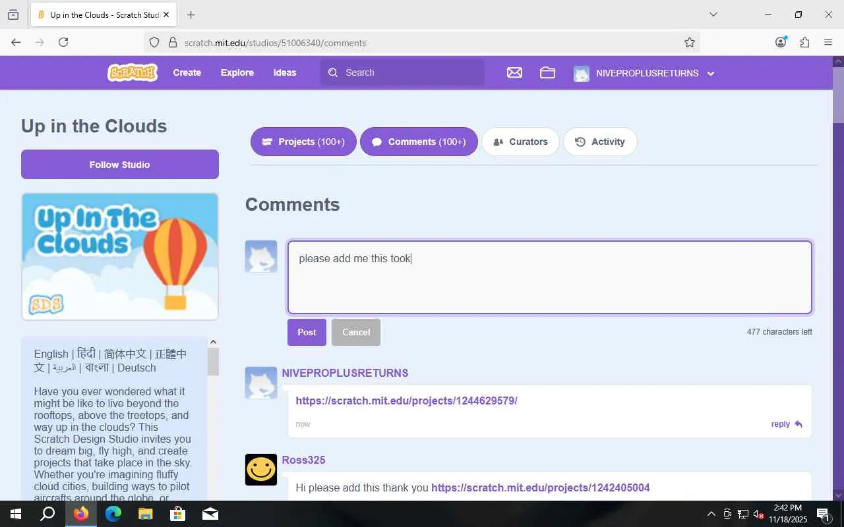Screen dimensions: 844x527
Task: Open My Stuff folder icon
Action: 547,72
